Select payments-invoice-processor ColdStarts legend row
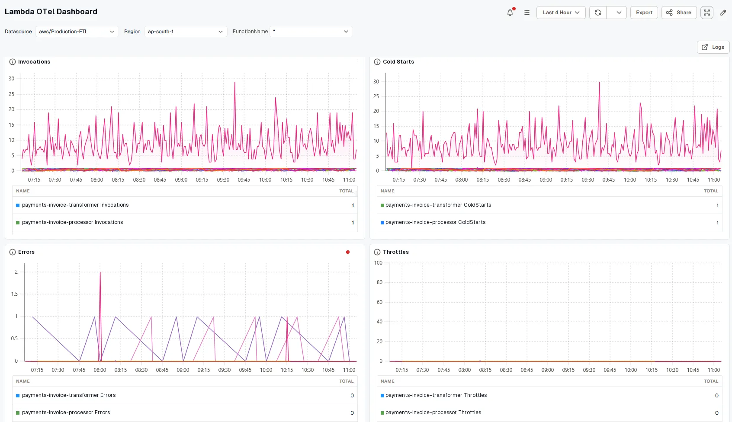Screen dimensions: 732x422 click(x=549, y=223)
